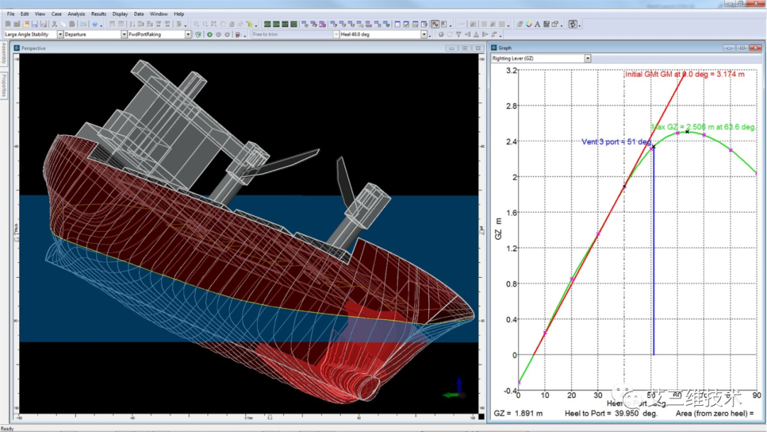
Task: Open the File menu
Action: click(11, 13)
